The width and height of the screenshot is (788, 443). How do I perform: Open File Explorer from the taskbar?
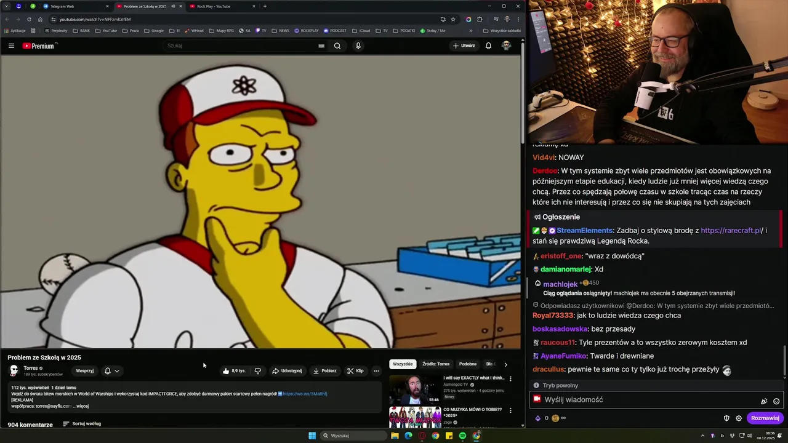(395, 436)
